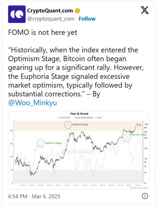
Task: Follow the CryptoQuant.com account
Action: [87, 19]
